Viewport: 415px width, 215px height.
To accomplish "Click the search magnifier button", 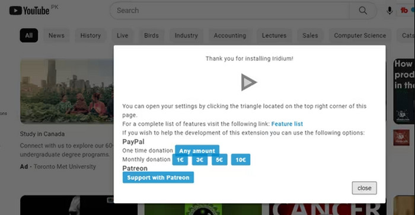I will click(x=363, y=11).
